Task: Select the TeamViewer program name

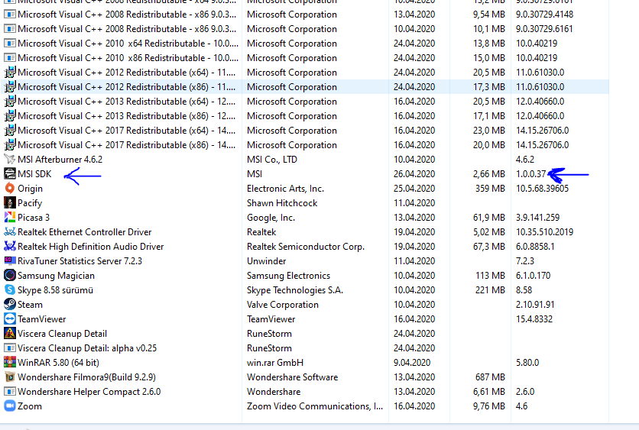Action: coord(41,319)
